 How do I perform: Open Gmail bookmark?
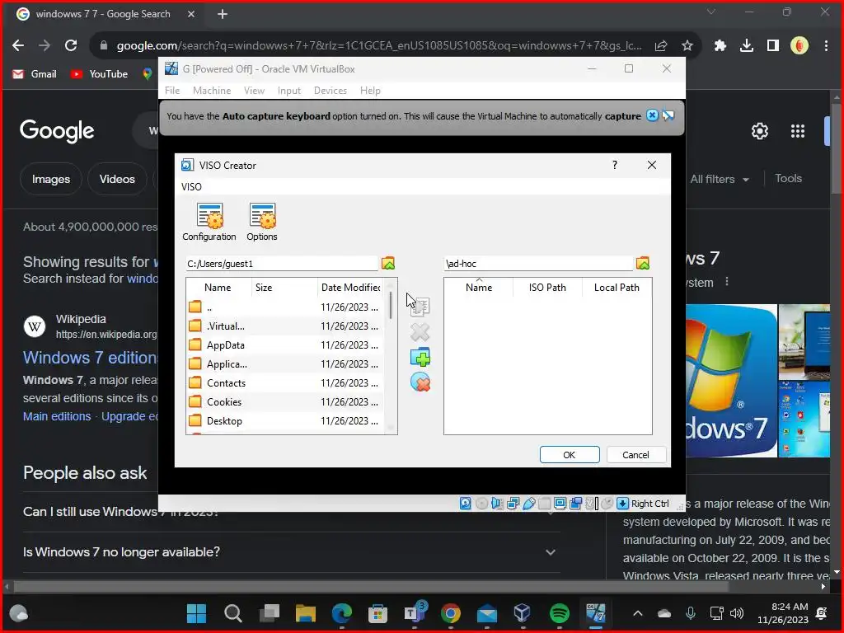coord(35,74)
